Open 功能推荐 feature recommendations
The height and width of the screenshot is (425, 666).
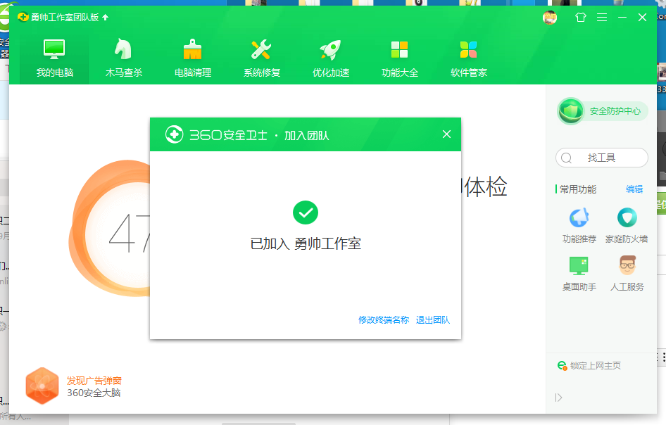click(x=579, y=225)
